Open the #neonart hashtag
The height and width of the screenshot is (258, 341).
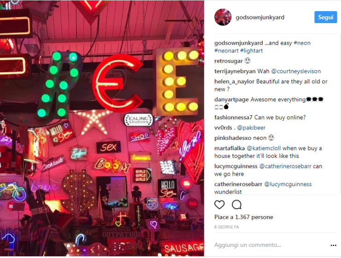[x=226, y=51]
